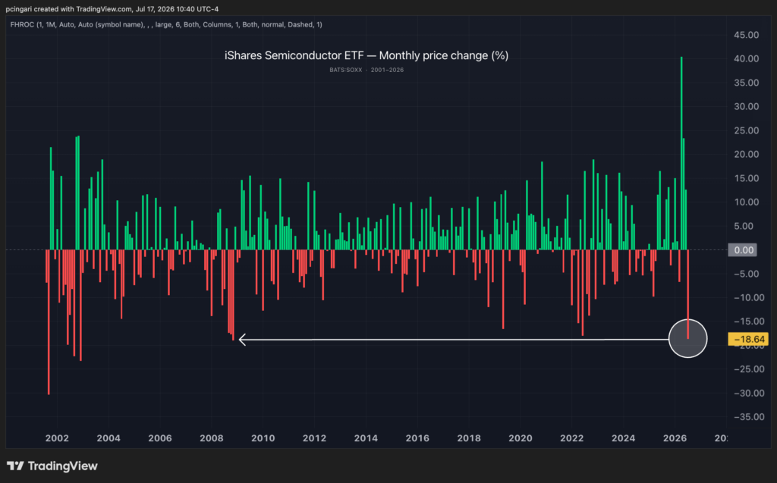Click the 2008 label on time axis

click(212, 438)
